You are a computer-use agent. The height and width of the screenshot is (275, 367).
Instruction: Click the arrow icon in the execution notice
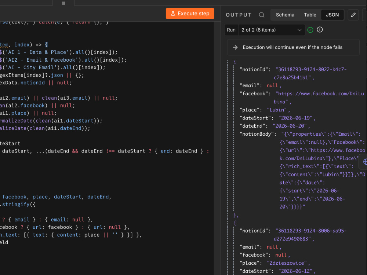[x=235, y=47]
